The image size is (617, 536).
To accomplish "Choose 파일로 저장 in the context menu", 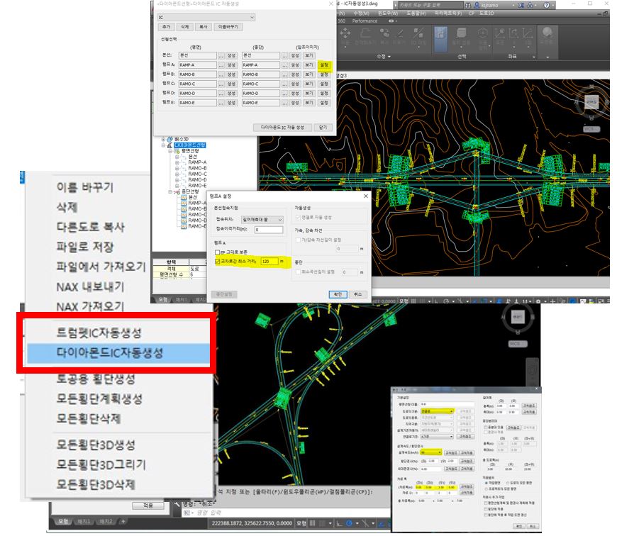I will (85, 247).
